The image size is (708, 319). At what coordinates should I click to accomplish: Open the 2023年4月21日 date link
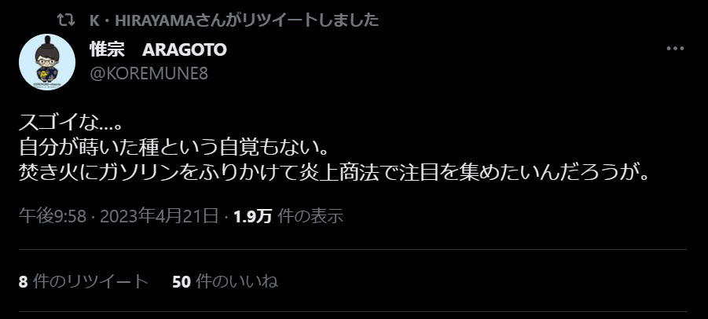click(160, 216)
